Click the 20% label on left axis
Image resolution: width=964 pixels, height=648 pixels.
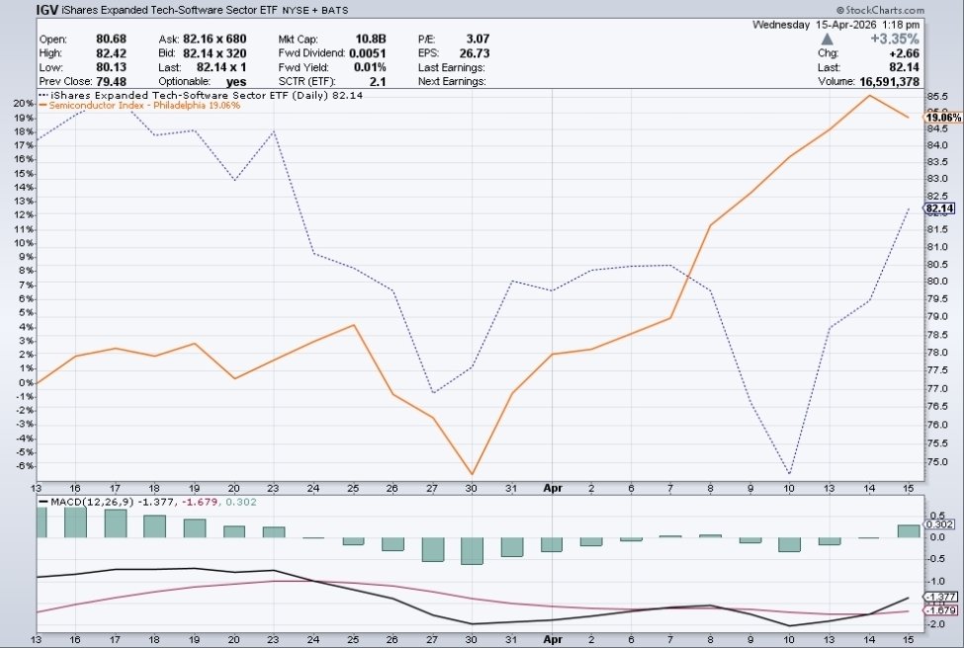pyautogui.click(x=23, y=103)
